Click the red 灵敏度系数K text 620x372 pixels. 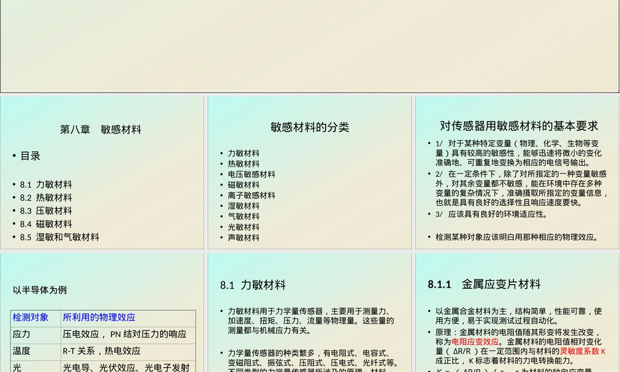pos(582,352)
